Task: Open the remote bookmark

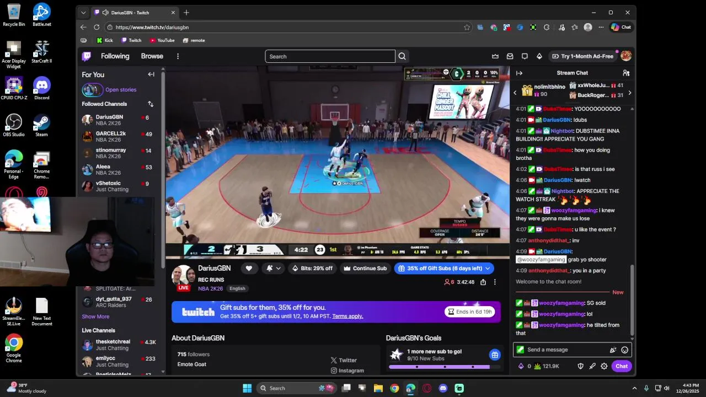Action: coord(194,40)
